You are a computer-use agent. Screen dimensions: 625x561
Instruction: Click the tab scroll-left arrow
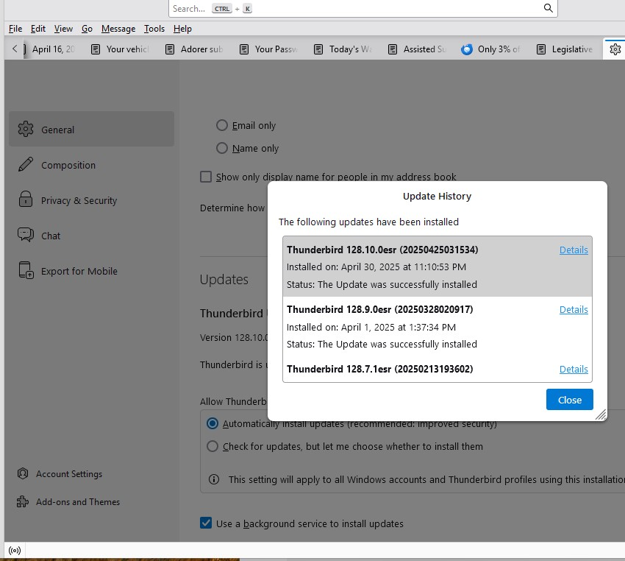[x=15, y=49]
